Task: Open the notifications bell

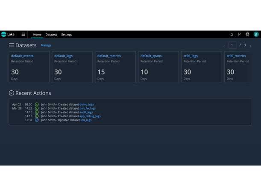Action: tap(232, 34)
